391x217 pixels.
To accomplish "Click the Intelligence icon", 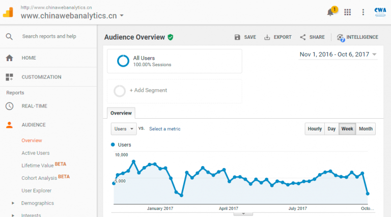I will tap(341, 37).
